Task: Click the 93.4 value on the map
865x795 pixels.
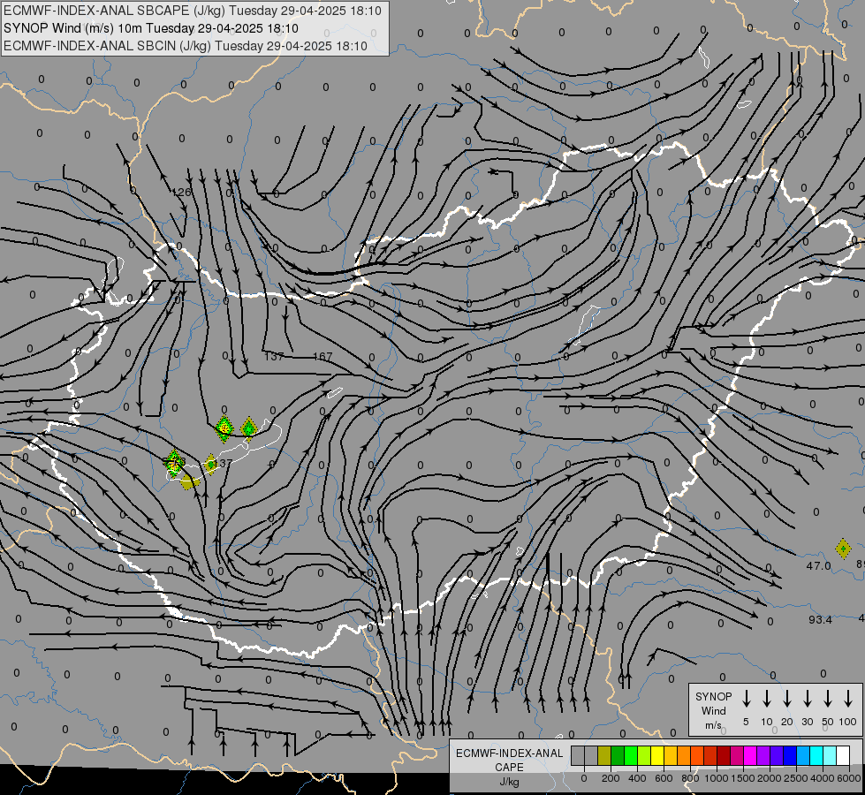Action: coord(820,619)
